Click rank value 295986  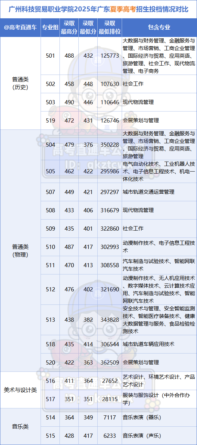click(x=110, y=171)
